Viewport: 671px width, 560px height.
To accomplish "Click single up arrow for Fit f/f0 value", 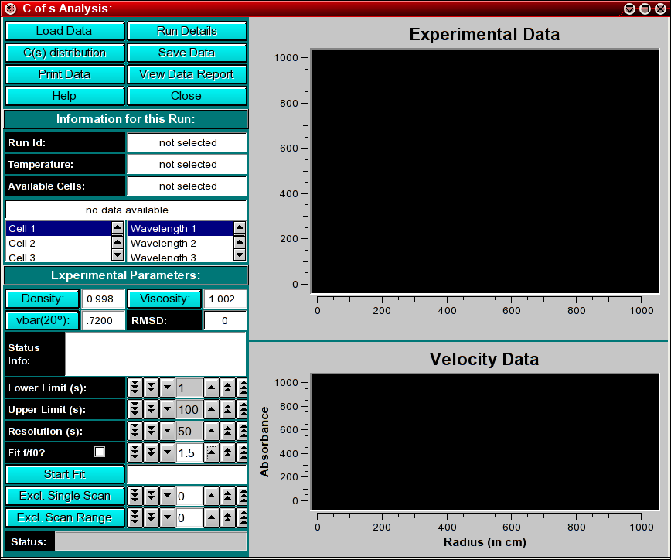I will [212, 453].
